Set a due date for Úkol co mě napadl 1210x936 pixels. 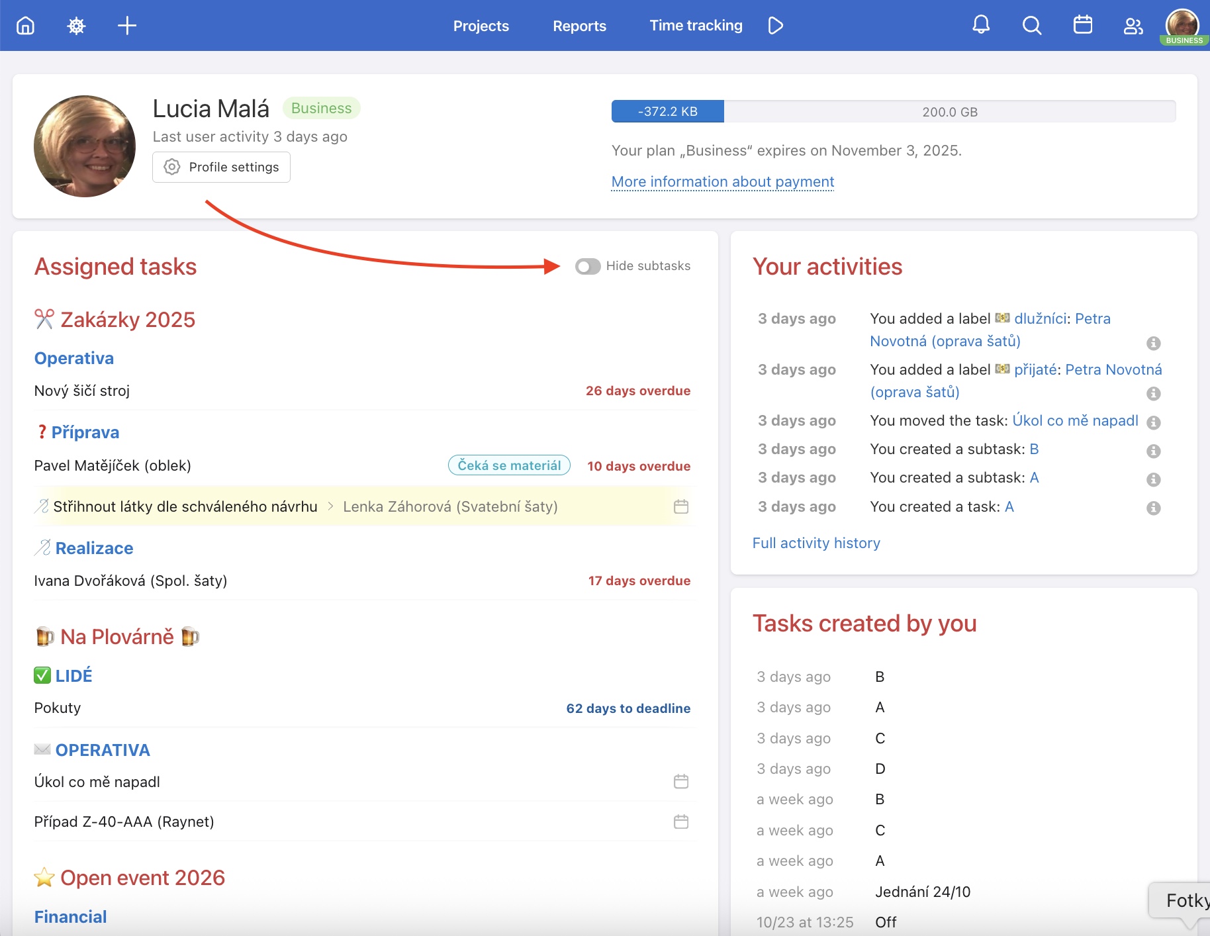681,781
